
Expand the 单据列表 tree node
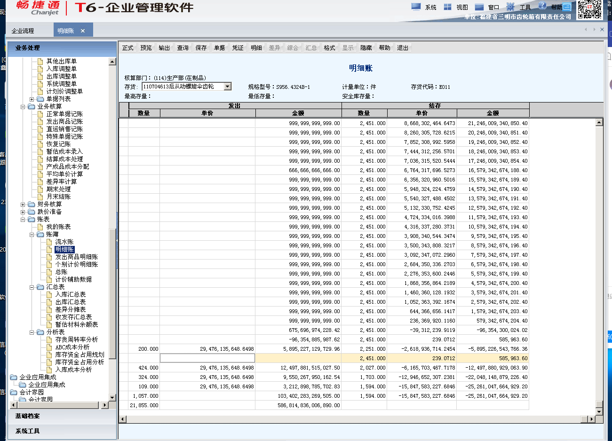point(32,99)
